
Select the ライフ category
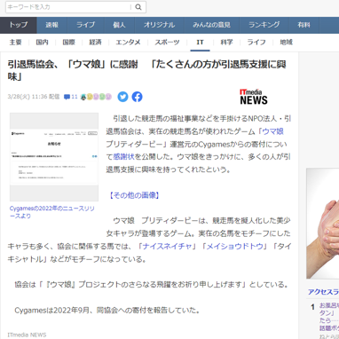coord(256,43)
